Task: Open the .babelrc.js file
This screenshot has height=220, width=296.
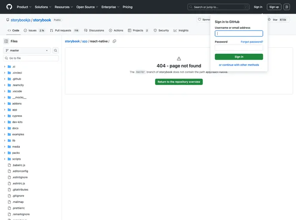Action: 18,165
